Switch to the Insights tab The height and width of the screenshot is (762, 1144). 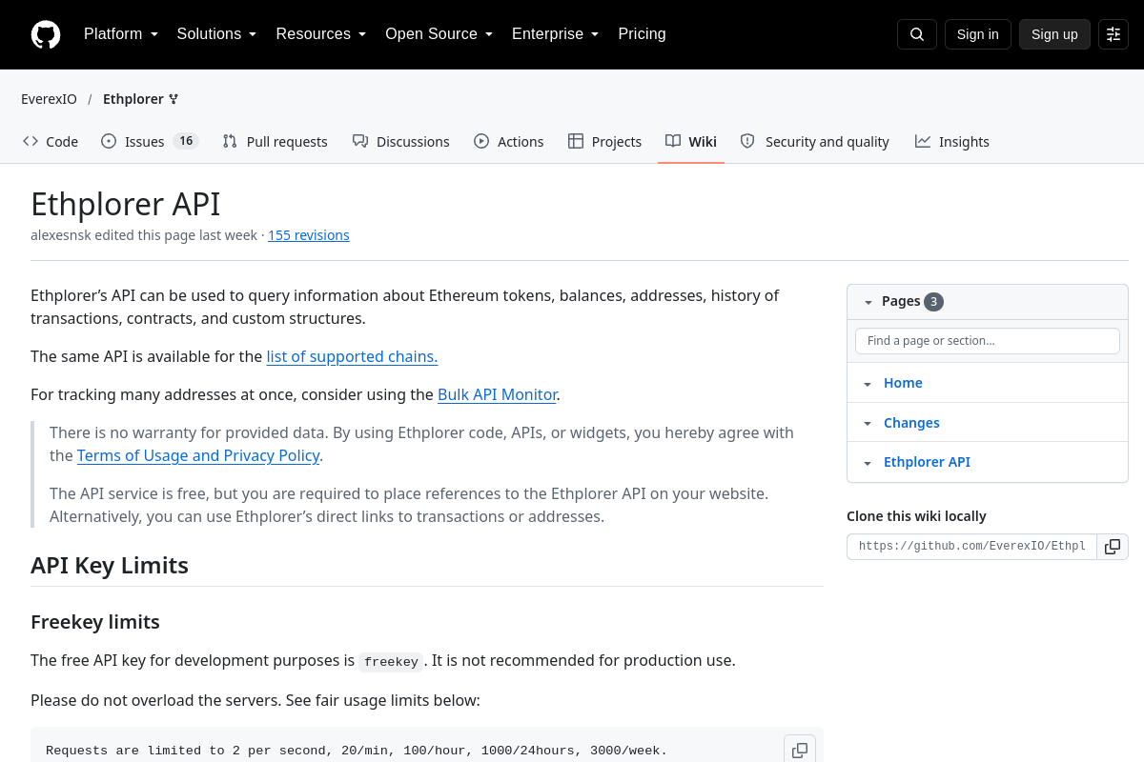[951, 141]
